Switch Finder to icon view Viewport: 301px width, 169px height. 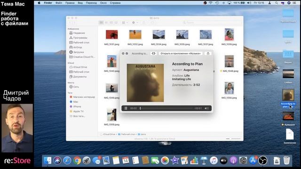tap(101, 23)
